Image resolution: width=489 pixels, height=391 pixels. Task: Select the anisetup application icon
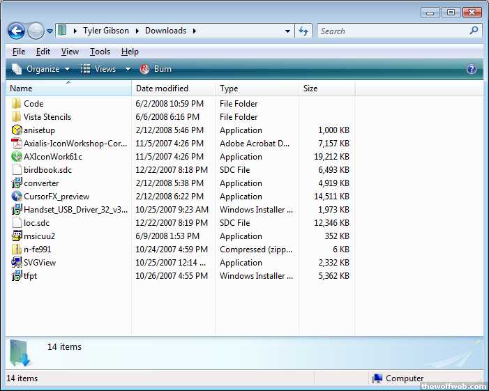coord(17,130)
